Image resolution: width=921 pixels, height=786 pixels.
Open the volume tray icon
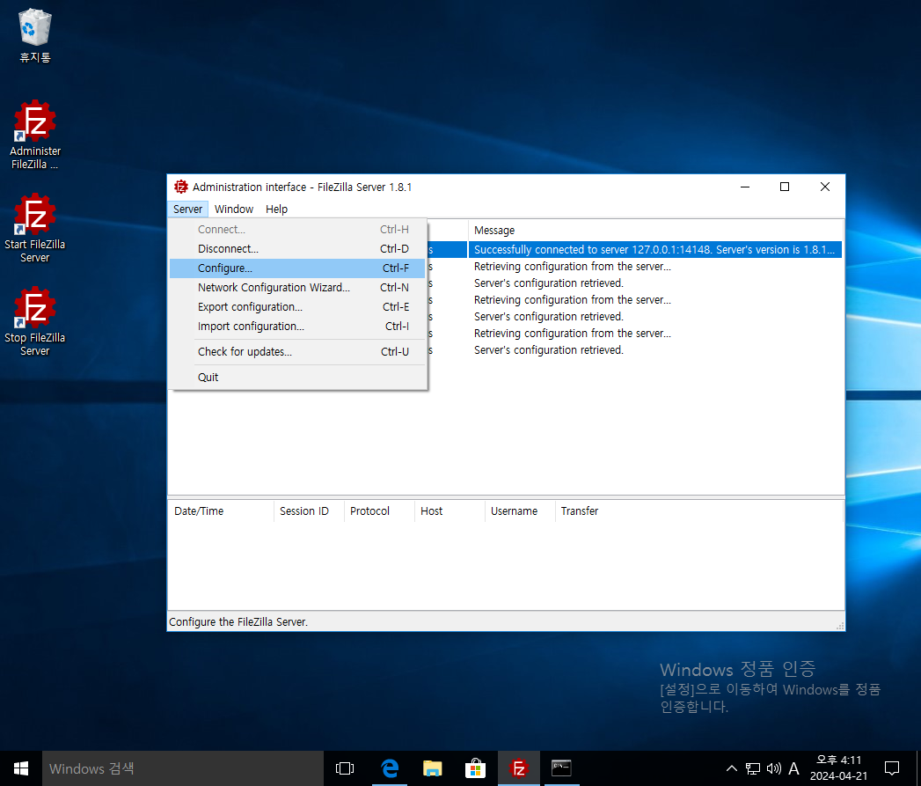coord(773,768)
